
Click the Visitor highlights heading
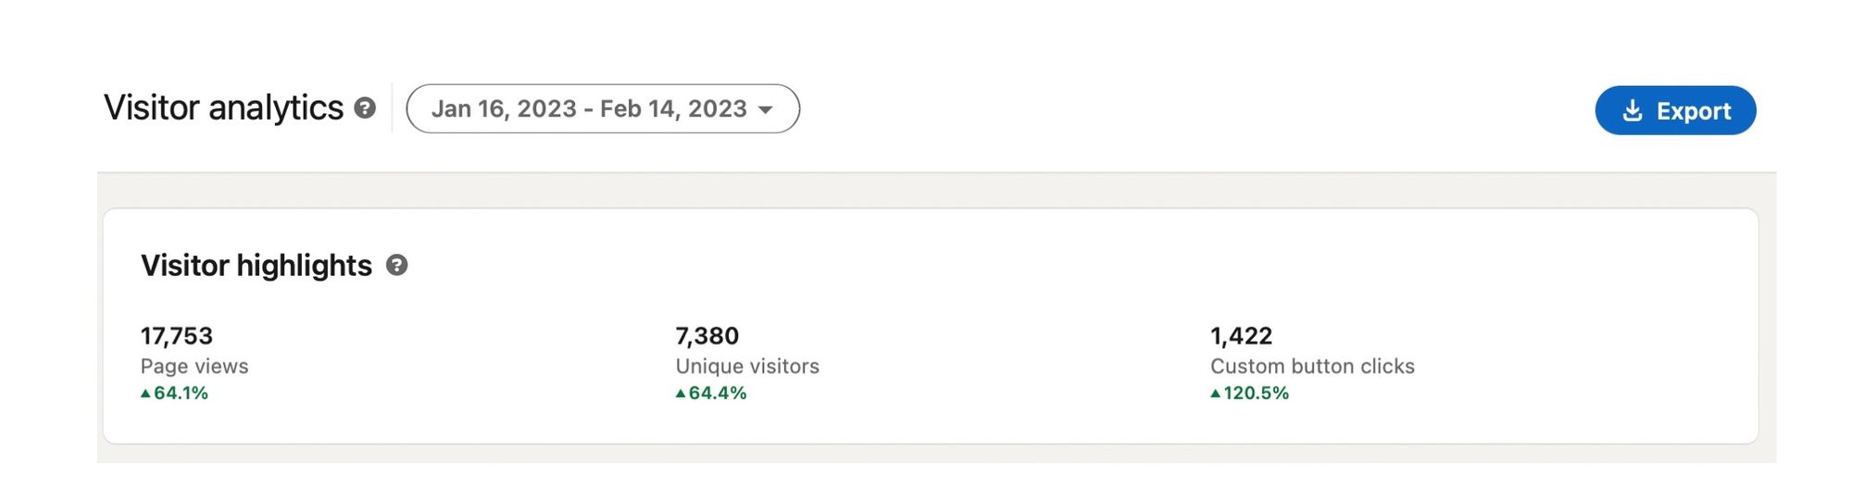tap(257, 266)
